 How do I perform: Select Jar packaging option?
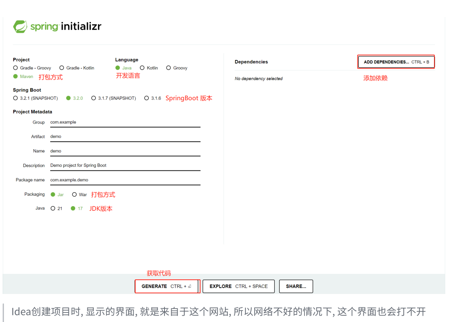57,195
